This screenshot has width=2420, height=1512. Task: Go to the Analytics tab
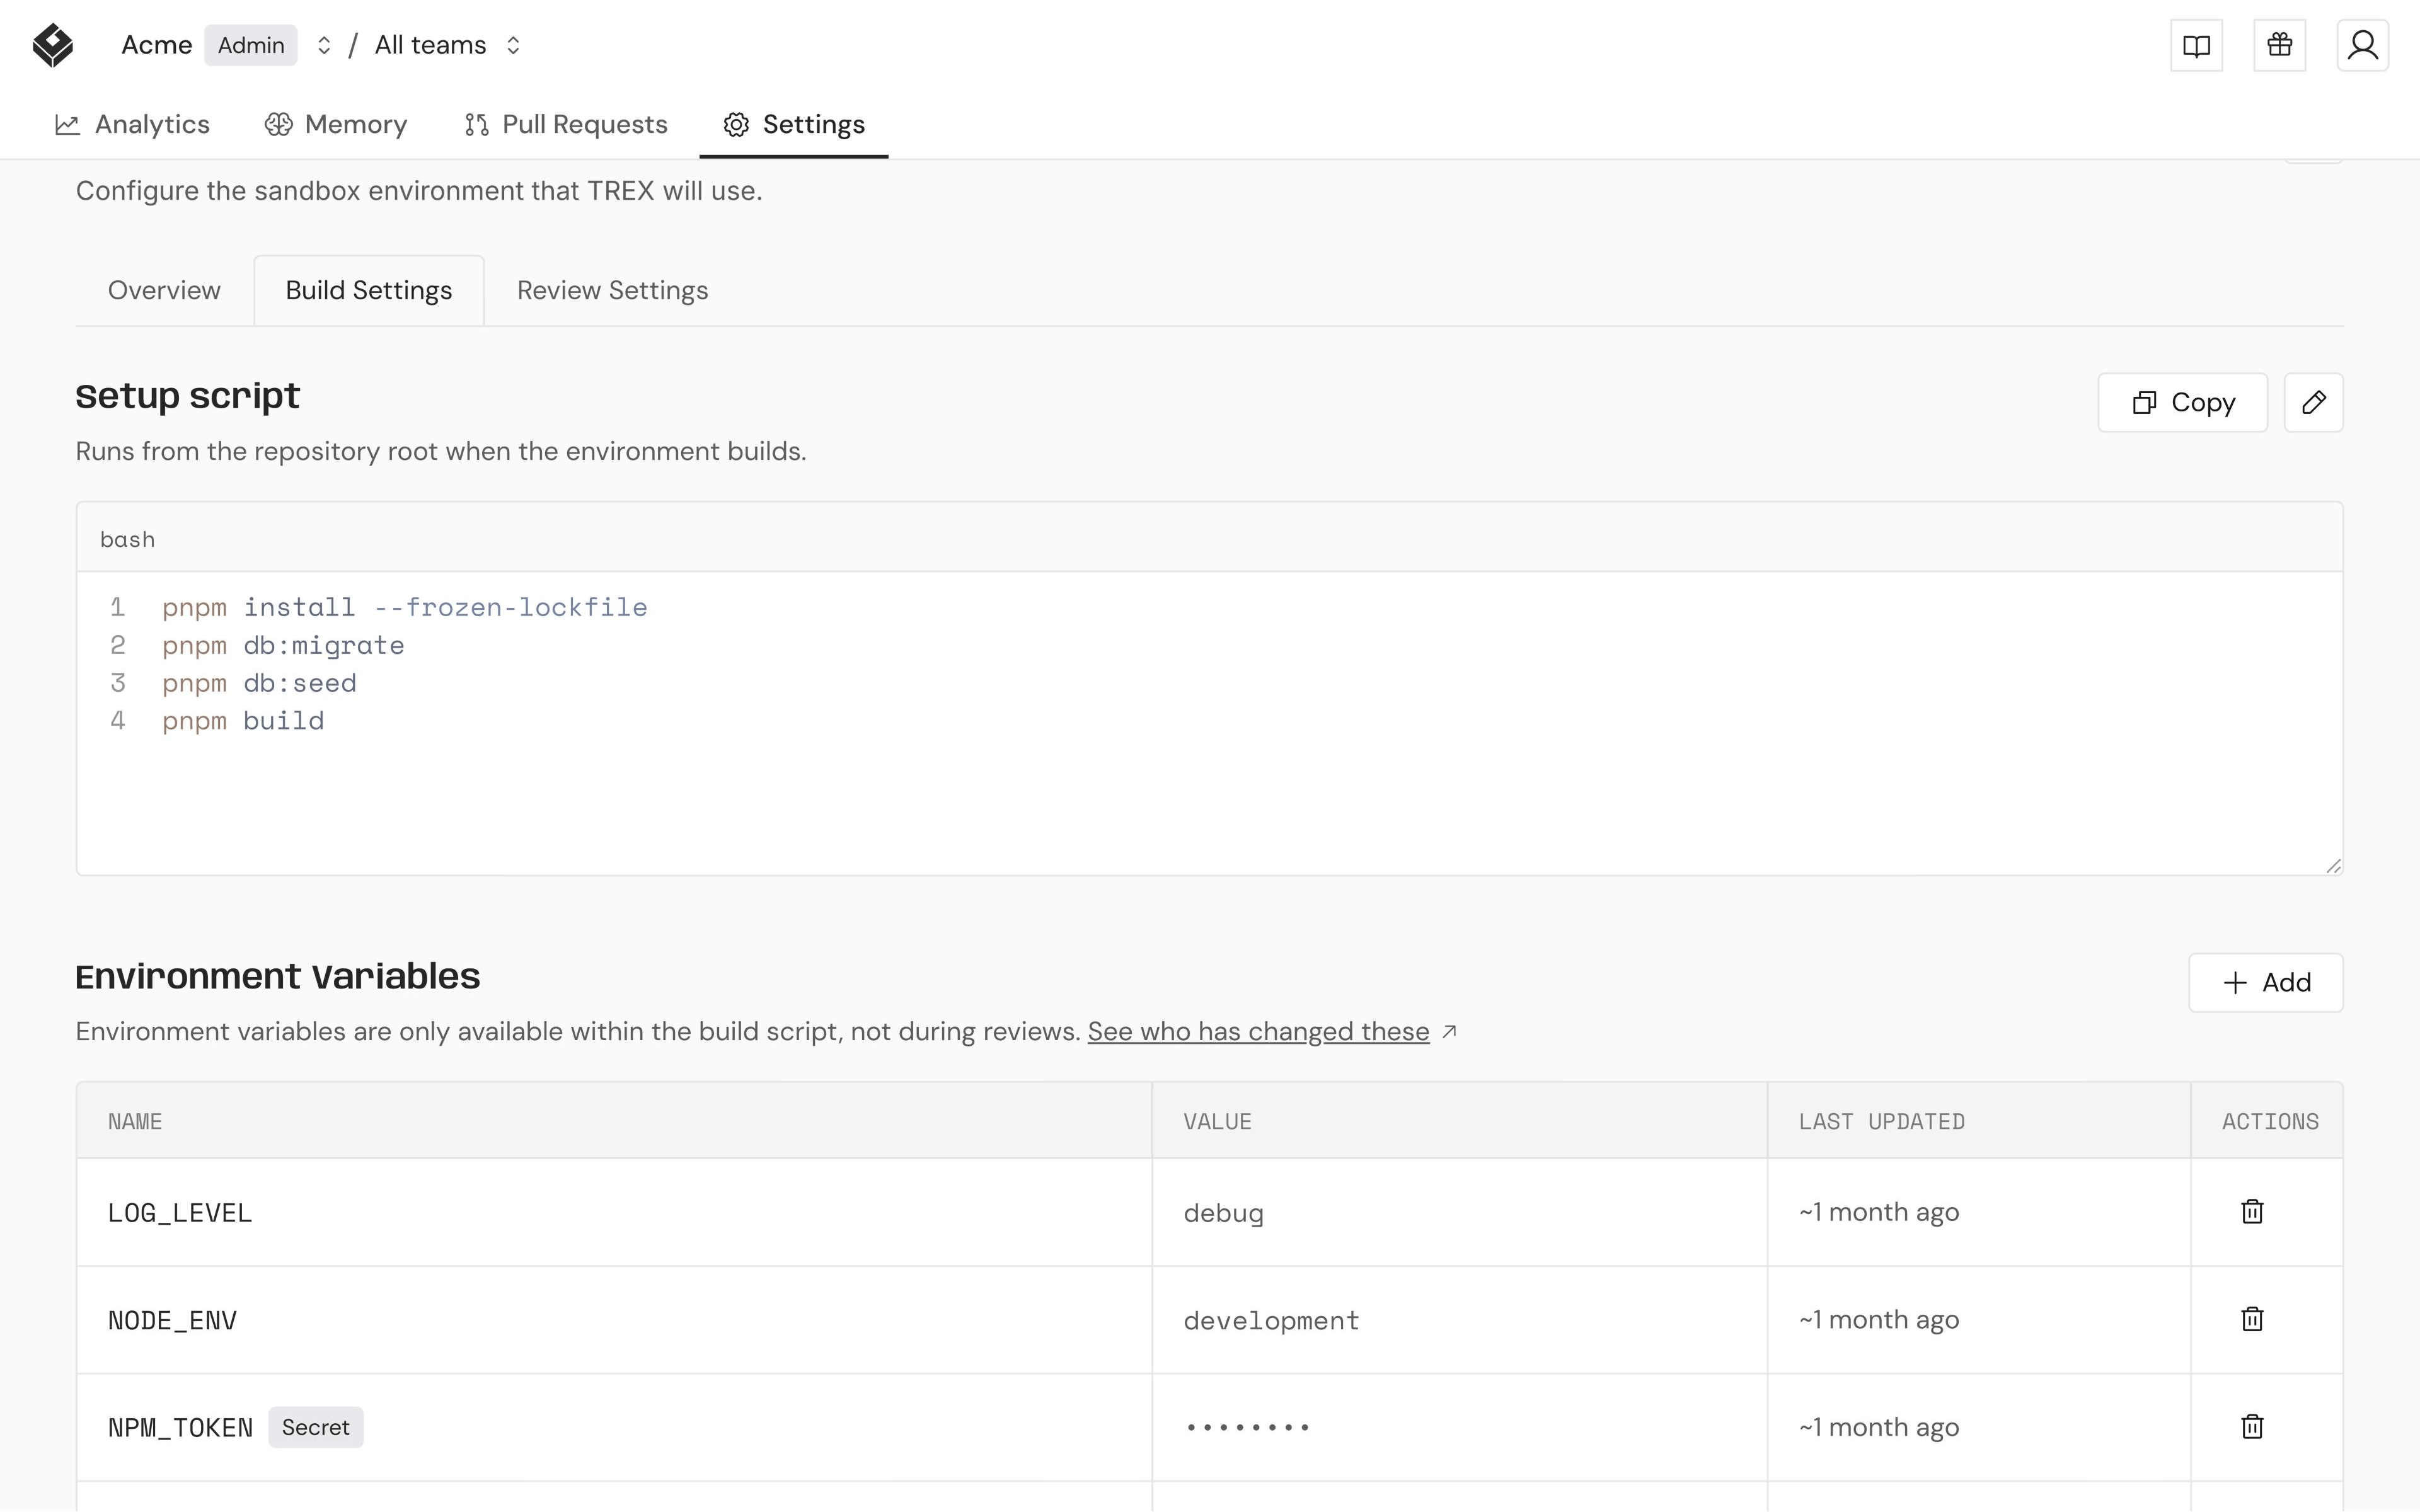(132, 125)
